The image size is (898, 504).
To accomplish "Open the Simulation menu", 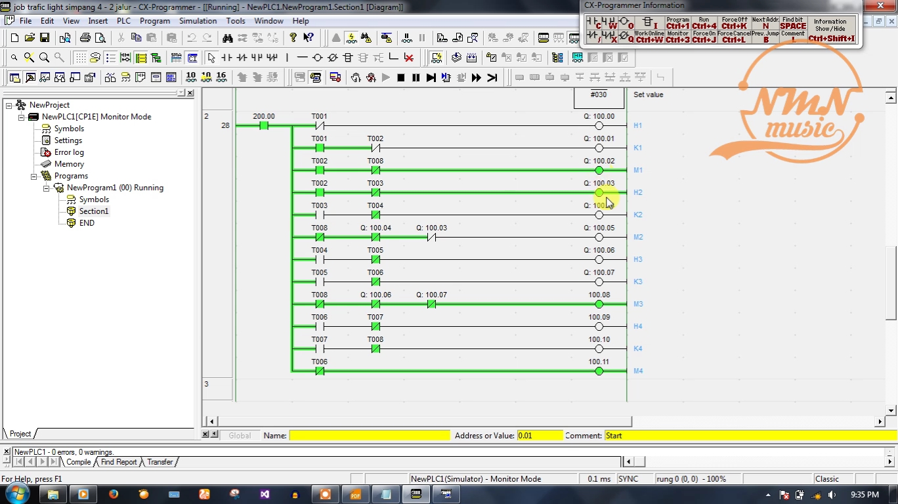I will pos(198,20).
